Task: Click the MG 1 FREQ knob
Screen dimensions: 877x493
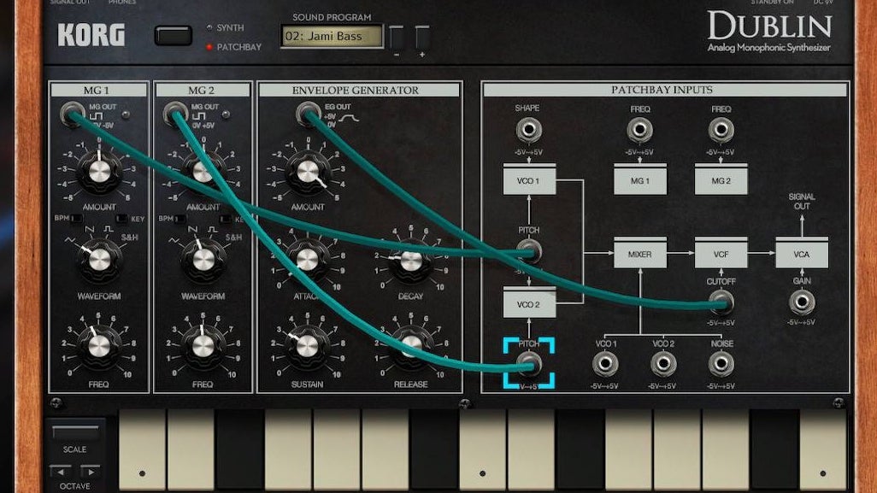Action: (99, 346)
